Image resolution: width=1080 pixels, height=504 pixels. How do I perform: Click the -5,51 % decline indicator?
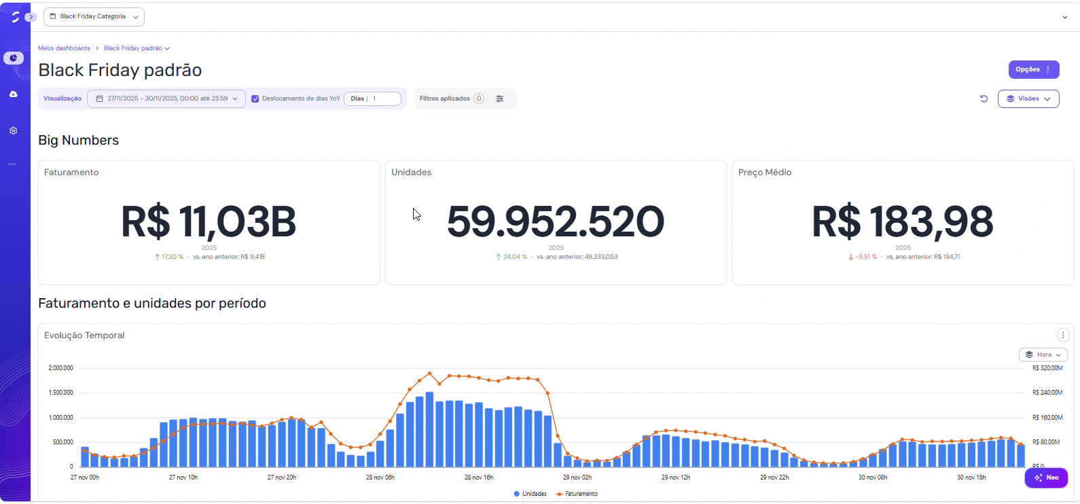[863, 257]
